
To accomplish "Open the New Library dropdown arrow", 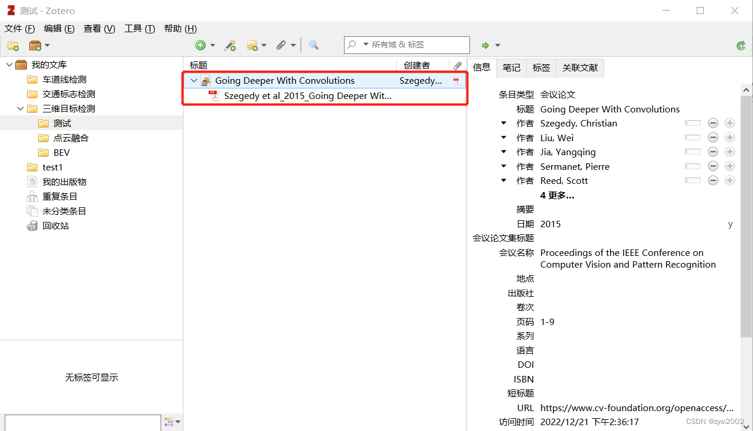I will click(x=47, y=46).
